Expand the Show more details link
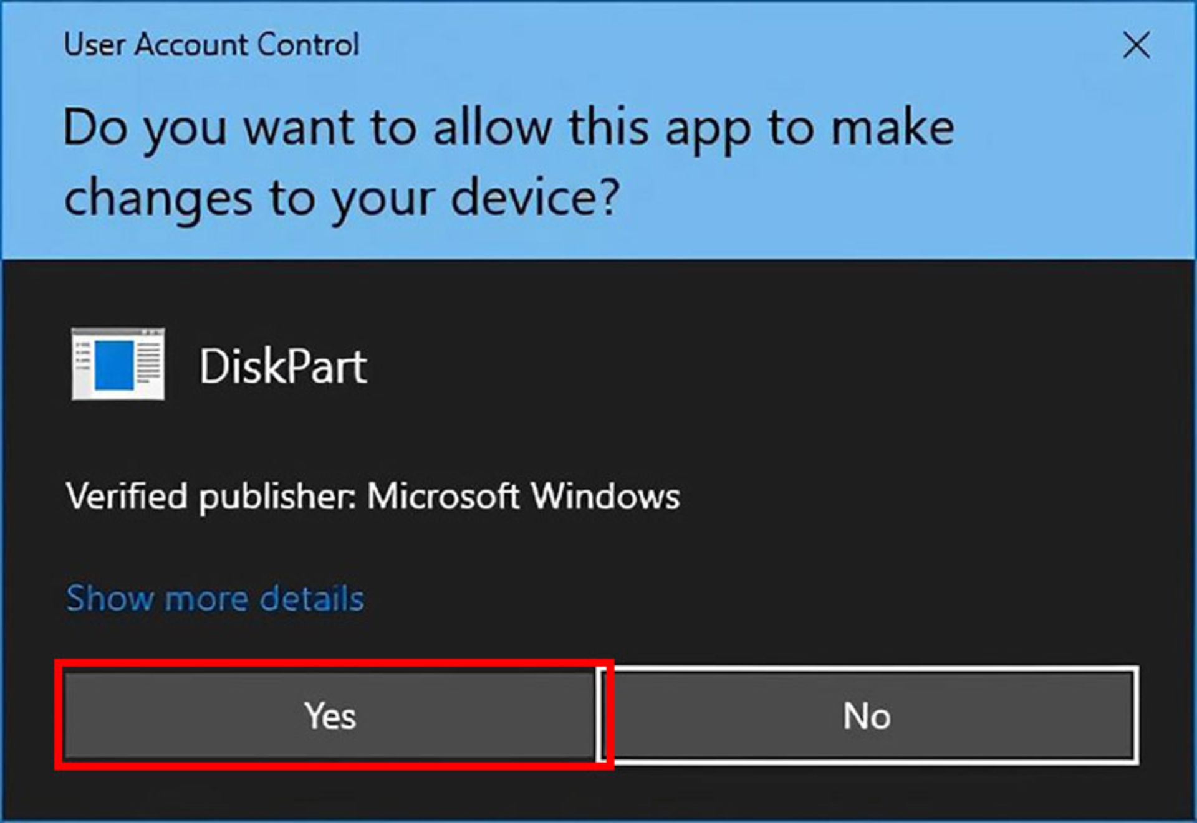This screenshot has width=1197, height=823. (x=215, y=598)
